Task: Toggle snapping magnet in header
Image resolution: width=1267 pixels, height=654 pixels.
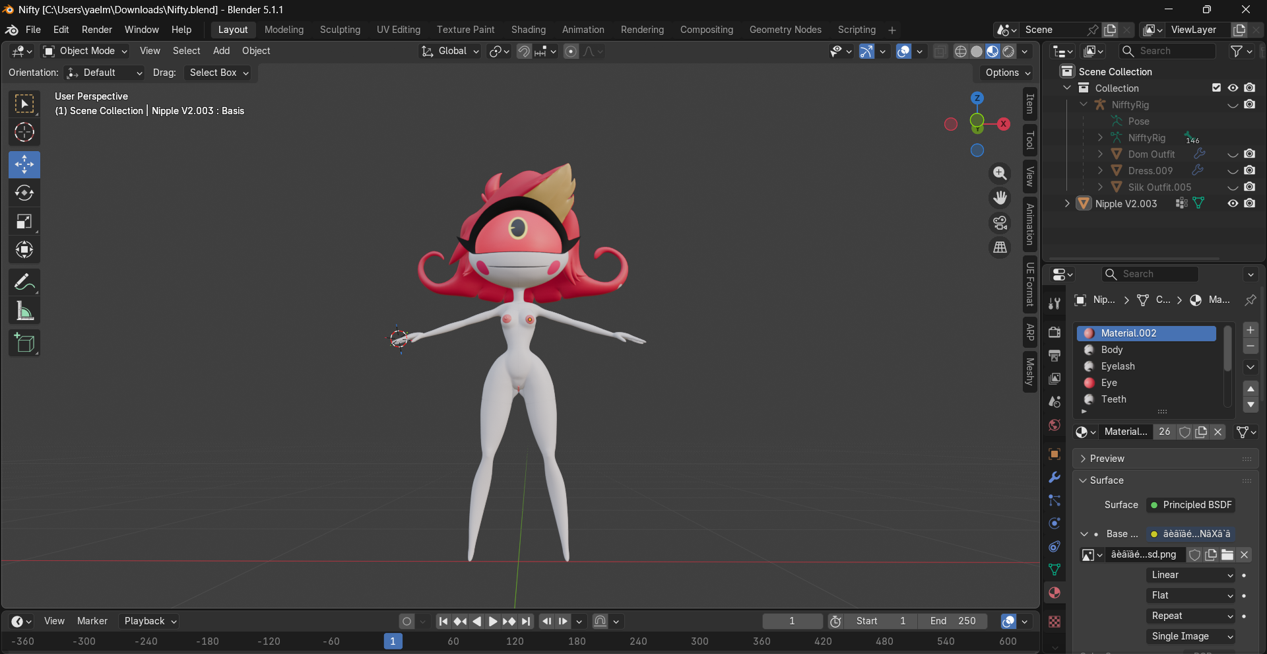Action: tap(524, 51)
